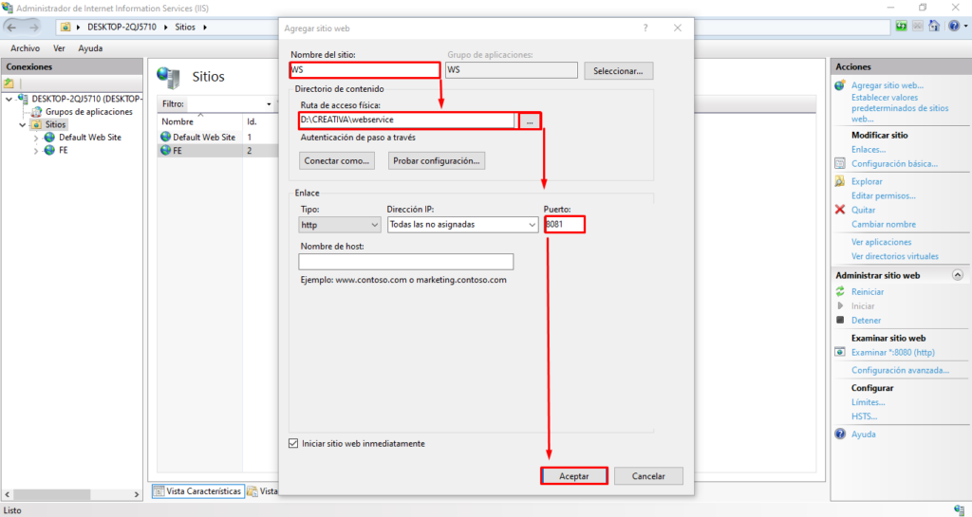This screenshot has height=517, width=972.
Task: Click the Enlaces... link
Action: (869, 149)
